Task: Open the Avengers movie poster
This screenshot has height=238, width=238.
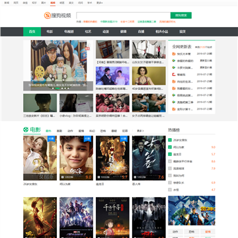Action: click(76, 218)
